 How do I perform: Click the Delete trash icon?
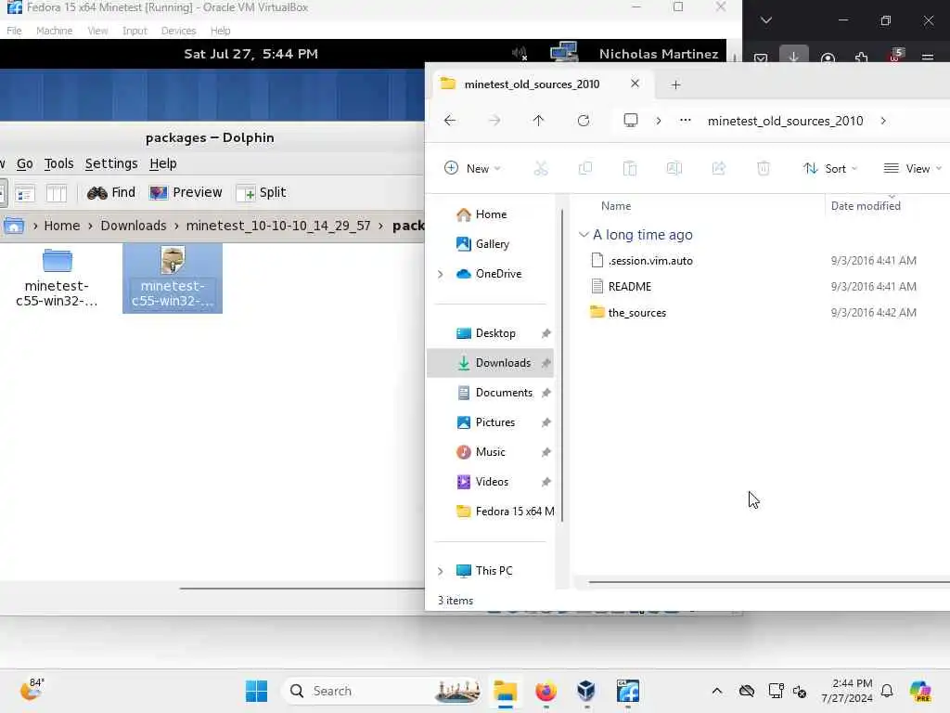click(764, 169)
